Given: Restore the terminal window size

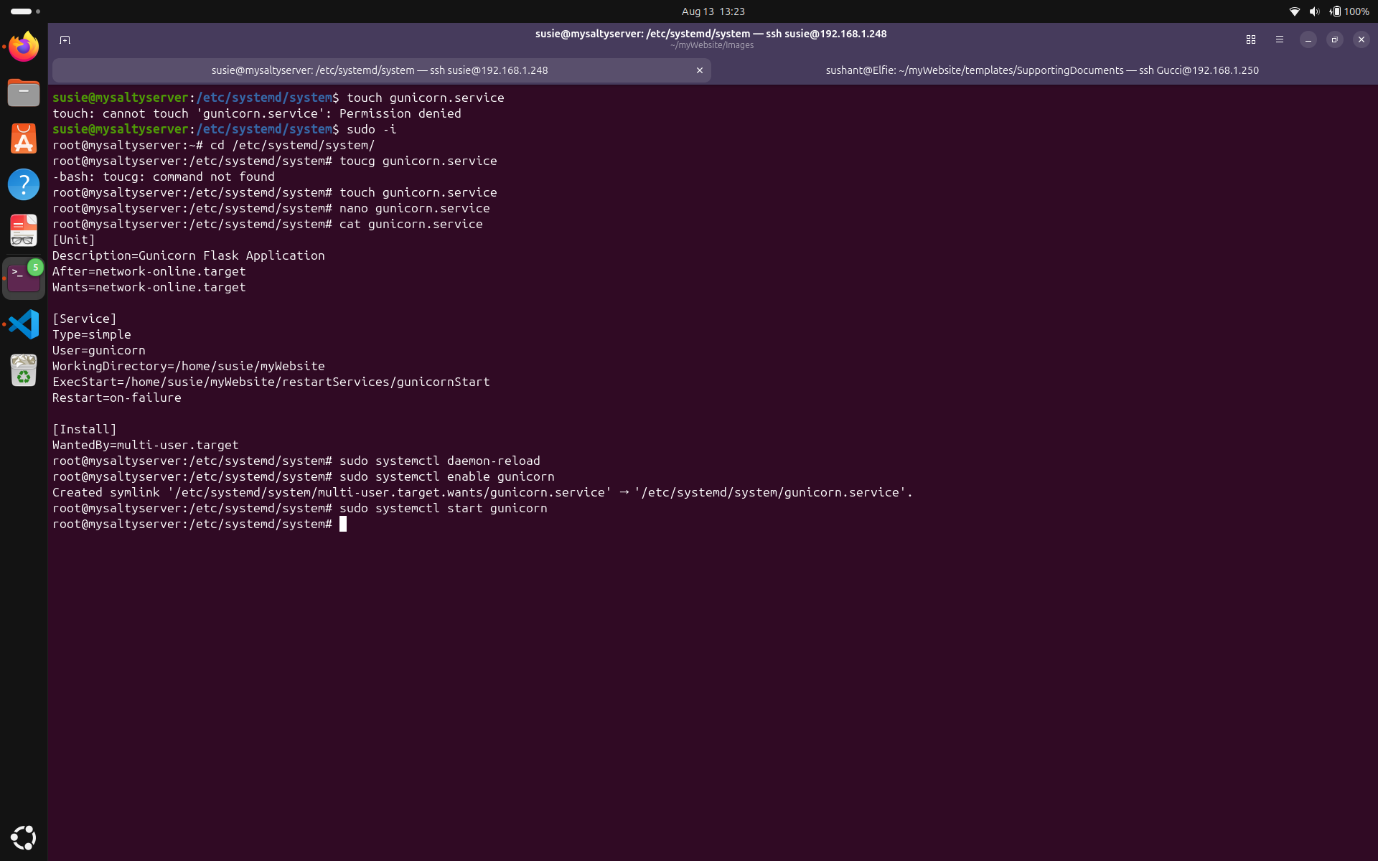Looking at the screenshot, I should [1335, 39].
